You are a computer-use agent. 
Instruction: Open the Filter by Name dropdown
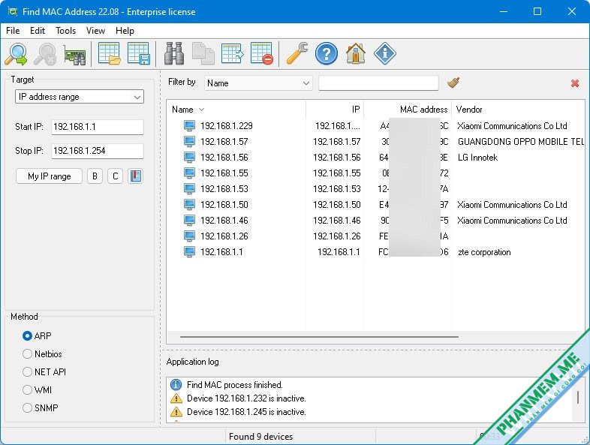[258, 83]
